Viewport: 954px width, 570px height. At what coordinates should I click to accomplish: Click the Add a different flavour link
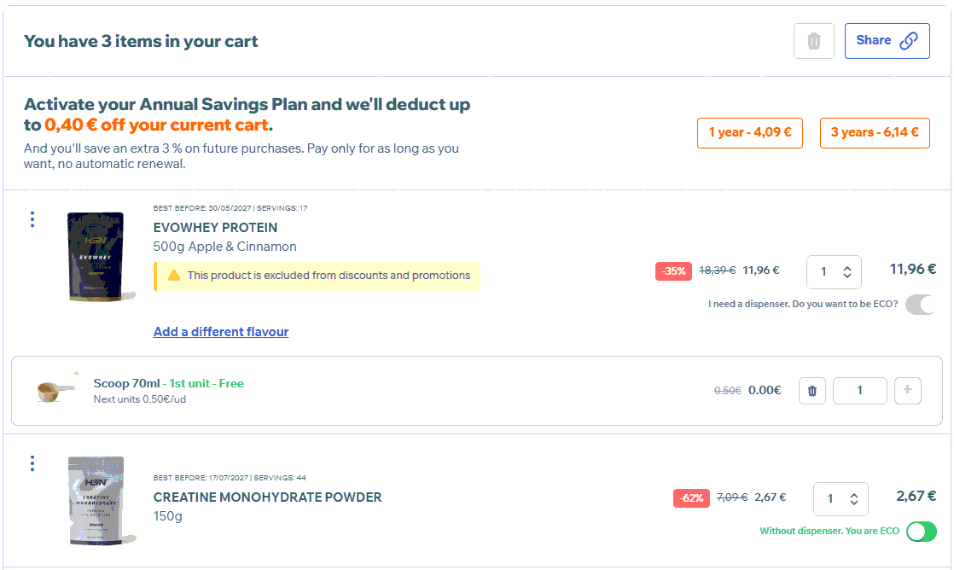pyautogui.click(x=221, y=332)
